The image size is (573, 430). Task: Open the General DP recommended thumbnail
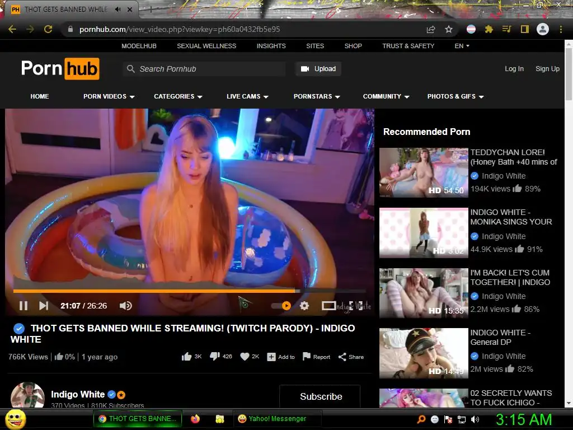(x=424, y=353)
